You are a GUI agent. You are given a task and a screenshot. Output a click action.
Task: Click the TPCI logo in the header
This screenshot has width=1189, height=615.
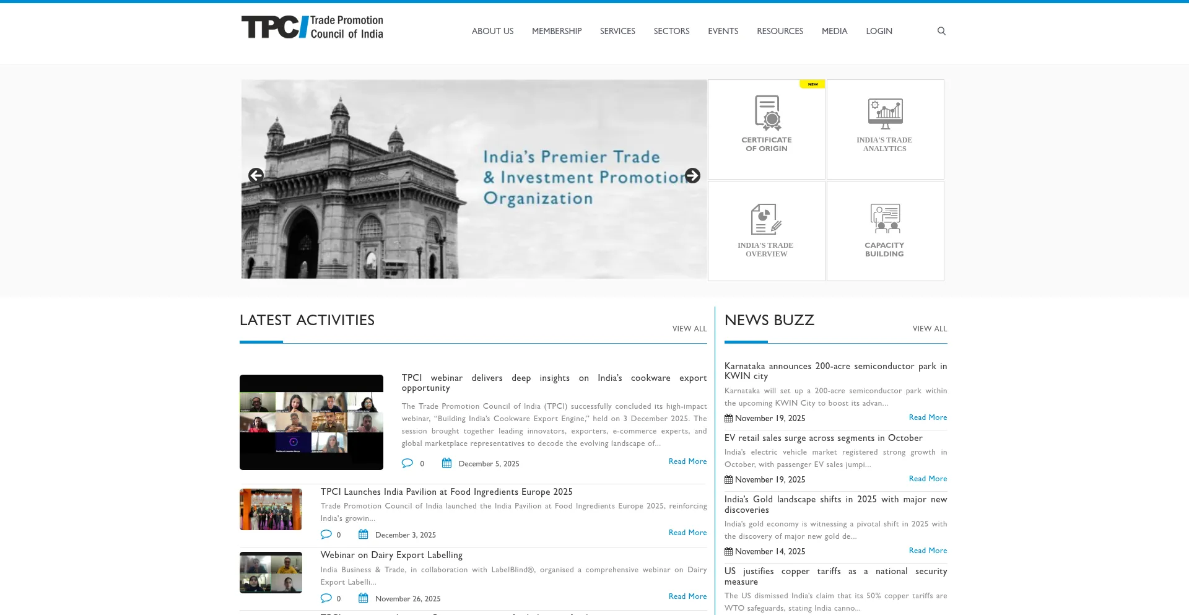[x=312, y=27]
